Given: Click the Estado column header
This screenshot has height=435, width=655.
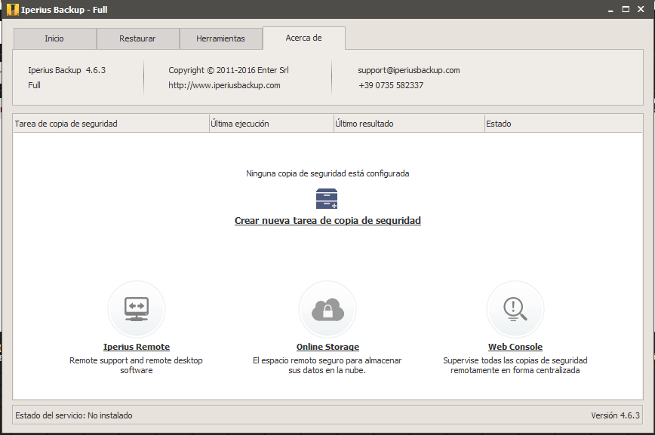Looking at the screenshot, I should [564, 124].
